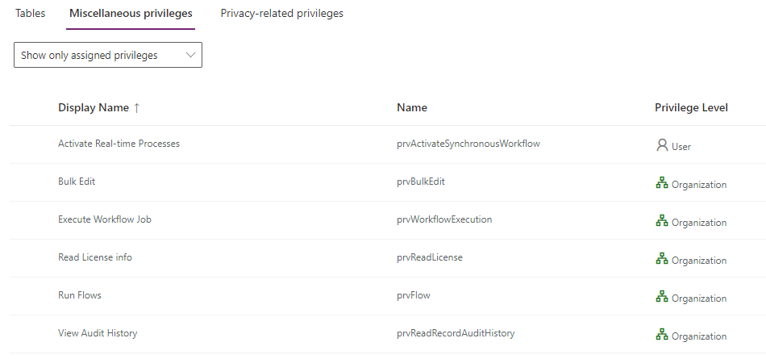The width and height of the screenshot is (766, 359).
Task: Click User icon for Activate Real-time Processes
Action: [662, 145]
